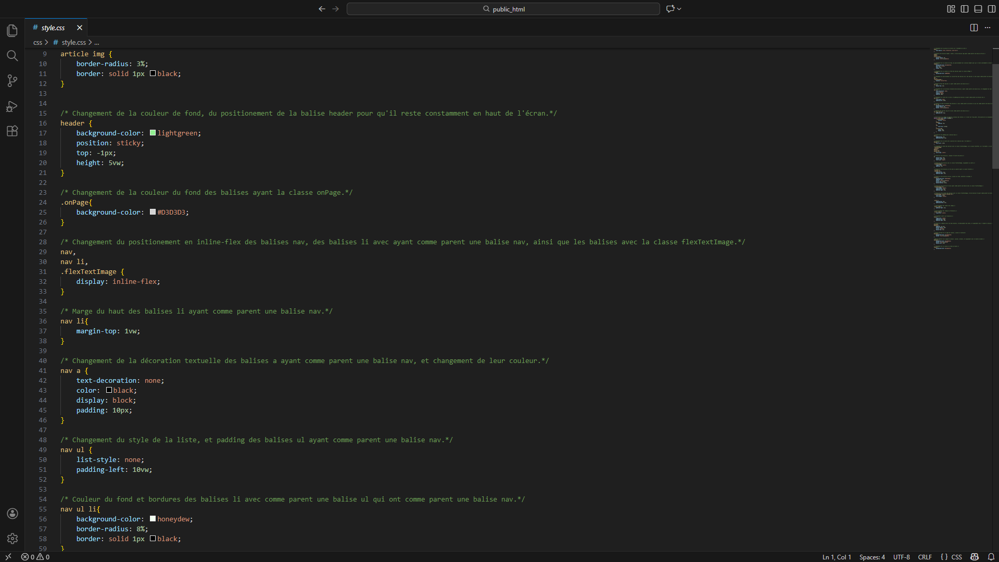This screenshot has width=999, height=562.
Task: Open notifications bell
Action: [991, 557]
